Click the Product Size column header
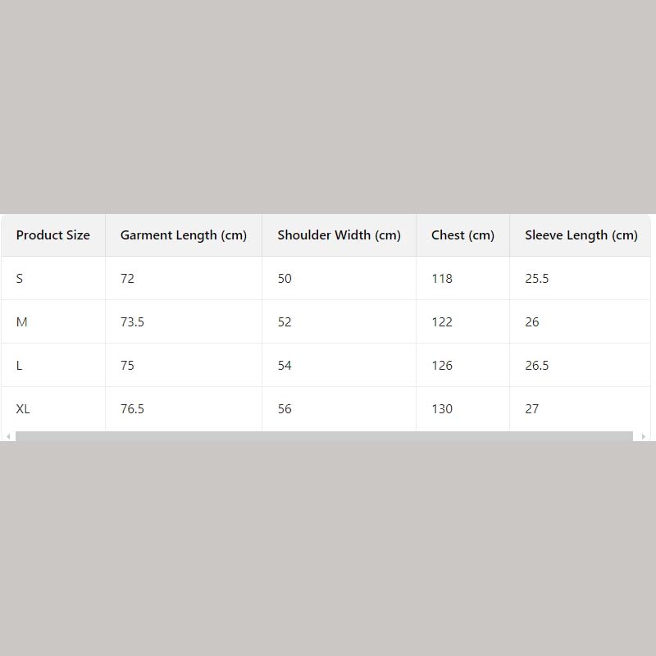Viewport: 656px width, 656px height. click(x=53, y=235)
